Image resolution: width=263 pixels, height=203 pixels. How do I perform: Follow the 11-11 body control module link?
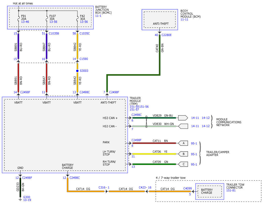(x=184, y=20)
